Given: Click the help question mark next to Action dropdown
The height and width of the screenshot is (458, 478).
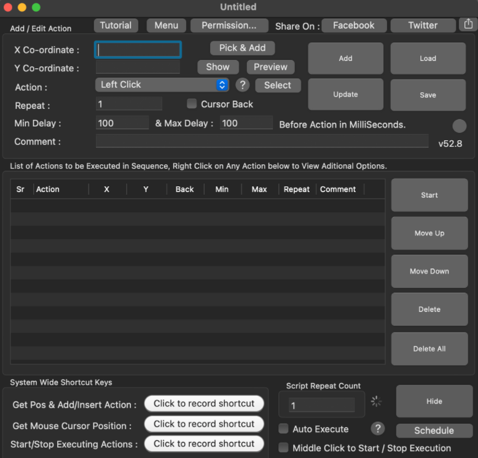Looking at the screenshot, I should (243, 85).
